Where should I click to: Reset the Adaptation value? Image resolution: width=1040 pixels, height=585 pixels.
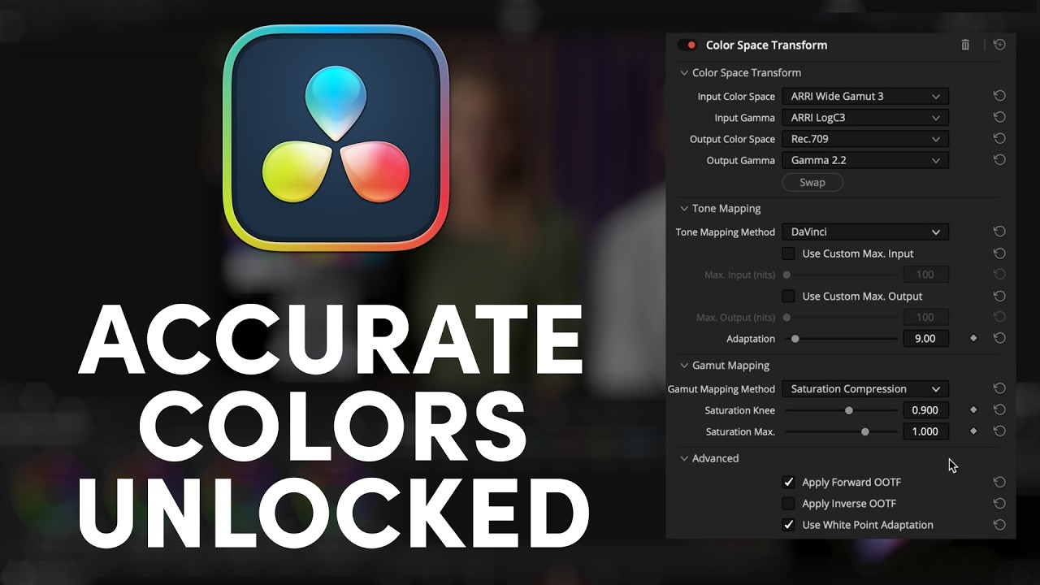[x=999, y=339]
